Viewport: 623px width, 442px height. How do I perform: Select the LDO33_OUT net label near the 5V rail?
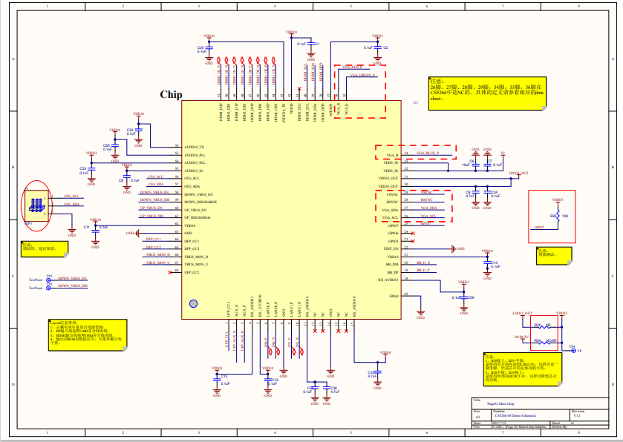[519, 172]
